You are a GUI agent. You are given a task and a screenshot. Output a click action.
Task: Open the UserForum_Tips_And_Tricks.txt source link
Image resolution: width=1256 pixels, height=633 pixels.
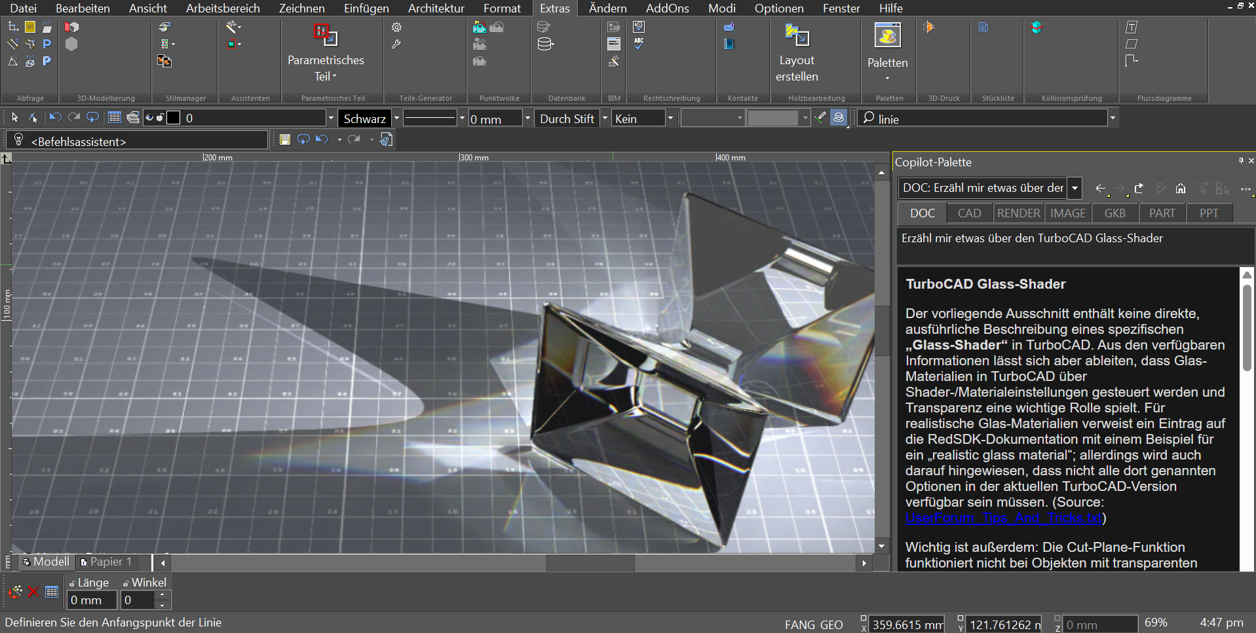point(1004,518)
